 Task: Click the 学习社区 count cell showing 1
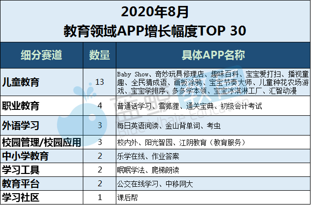[100, 197]
